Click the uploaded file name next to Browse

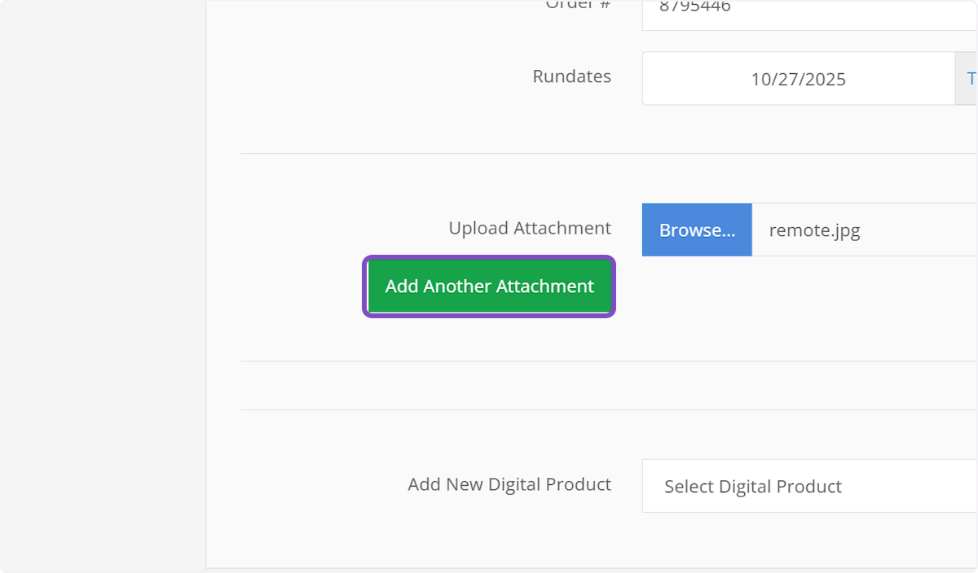coord(814,230)
